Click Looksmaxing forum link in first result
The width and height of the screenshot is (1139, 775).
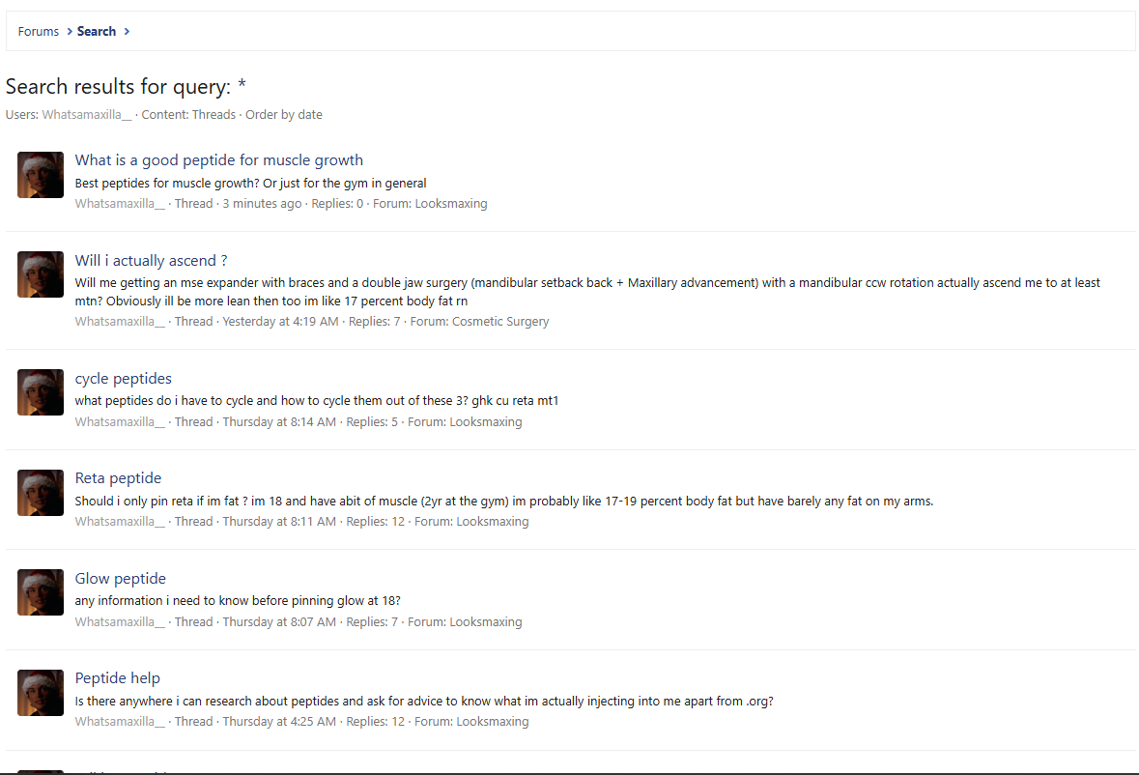pos(451,204)
